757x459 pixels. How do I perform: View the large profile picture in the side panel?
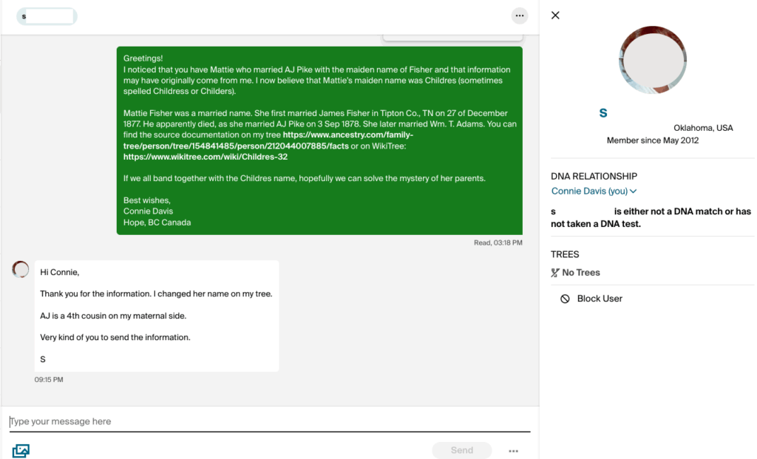coord(652,60)
